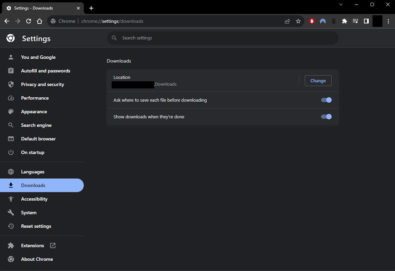Expand the tab search chevron

(x=341, y=5)
